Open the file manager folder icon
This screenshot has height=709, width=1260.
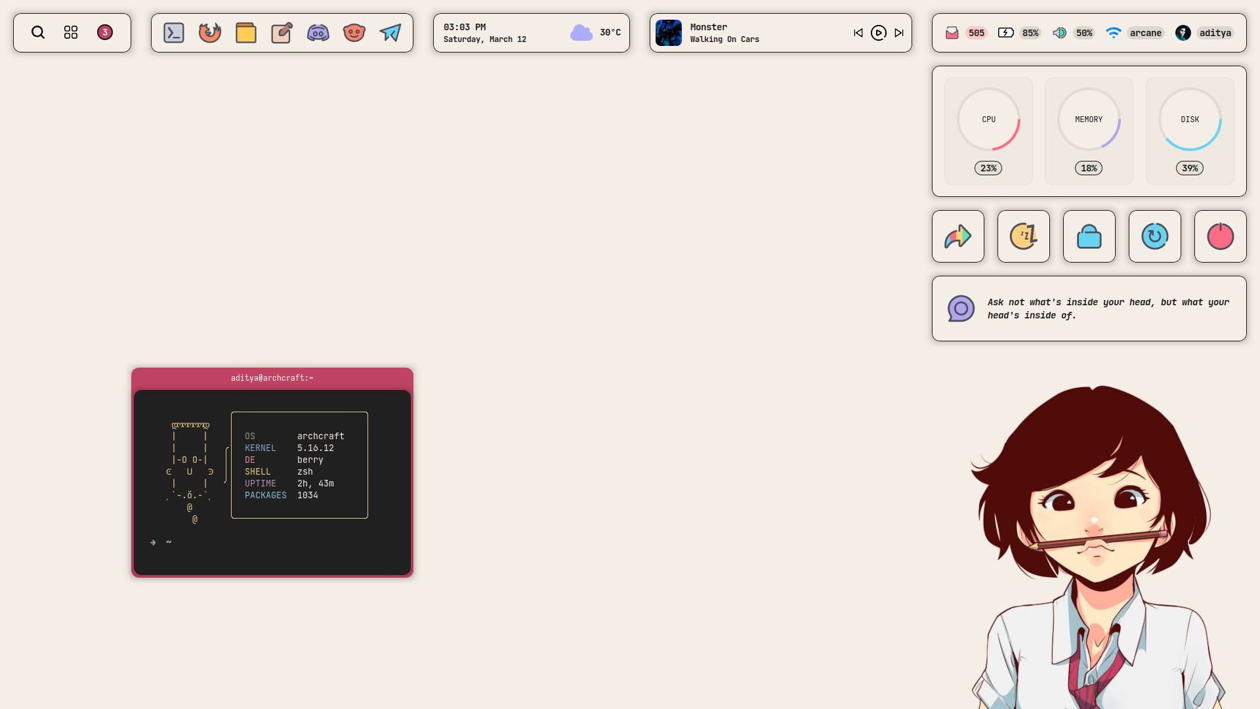[x=246, y=33]
